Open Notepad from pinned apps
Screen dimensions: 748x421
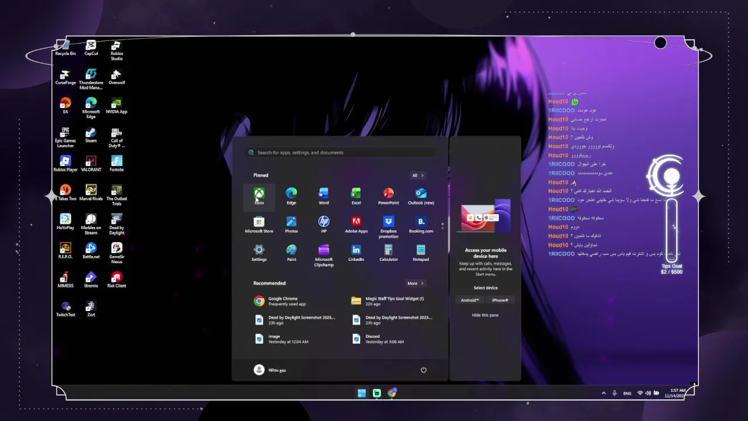pos(421,253)
